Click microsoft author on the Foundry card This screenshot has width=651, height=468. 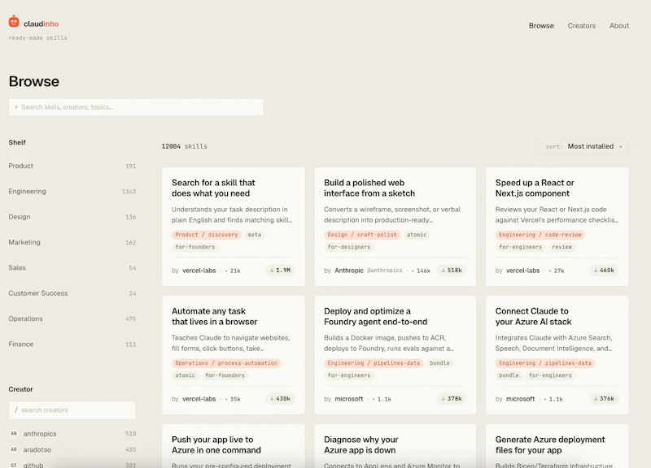349,399
